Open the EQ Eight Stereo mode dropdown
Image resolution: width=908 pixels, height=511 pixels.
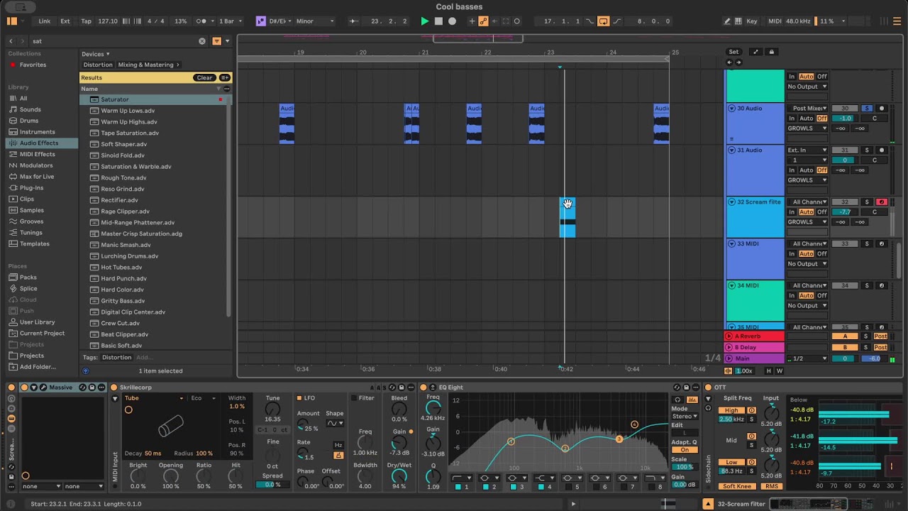685,417
